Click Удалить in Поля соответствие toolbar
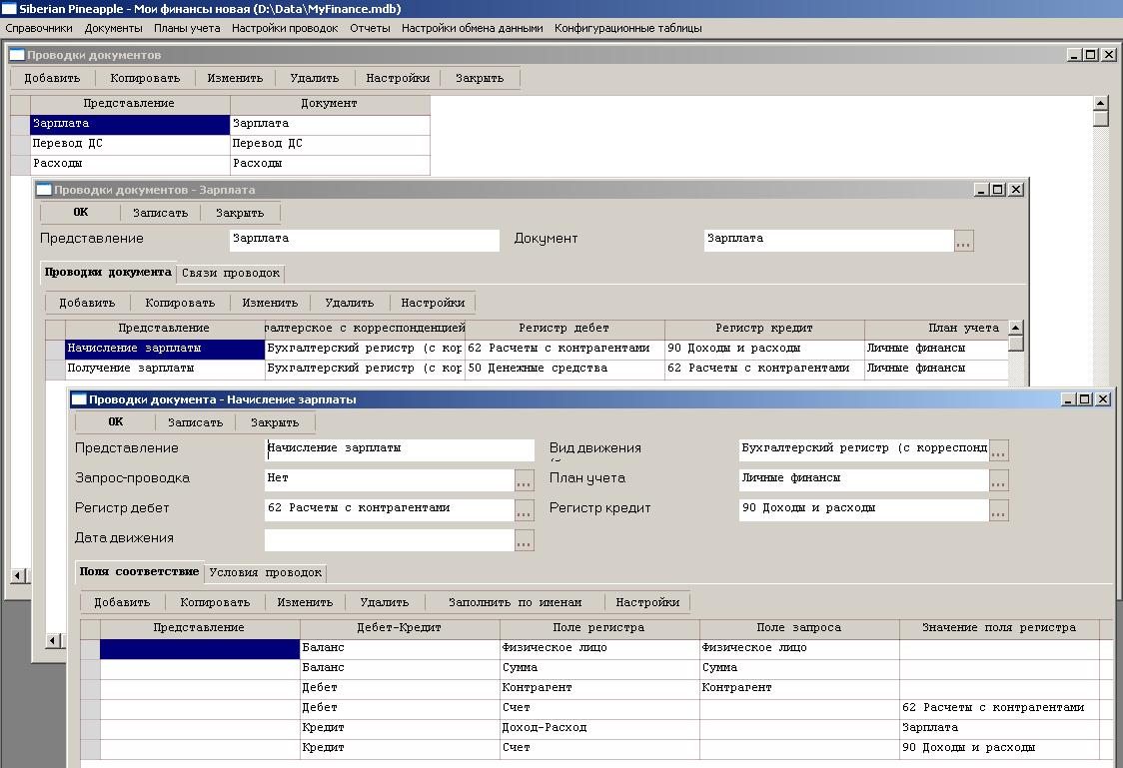1123x768 pixels. click(385, 602)
